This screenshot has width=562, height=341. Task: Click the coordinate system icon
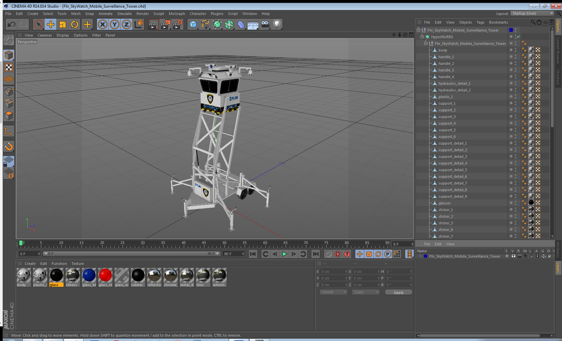click(x=139, y=24)
